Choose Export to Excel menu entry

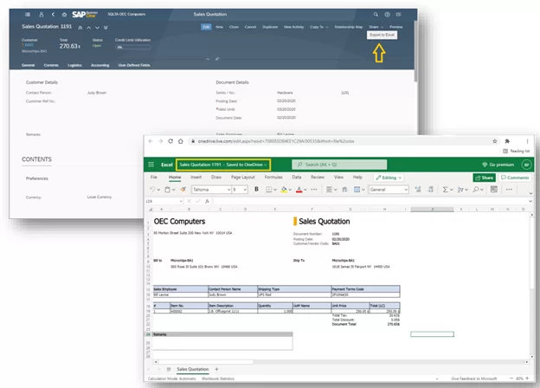tap(382, 35)
